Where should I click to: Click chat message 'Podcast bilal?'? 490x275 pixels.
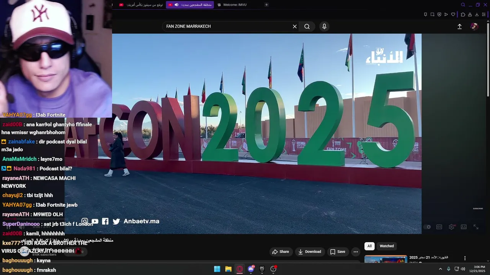click(56, 168)
